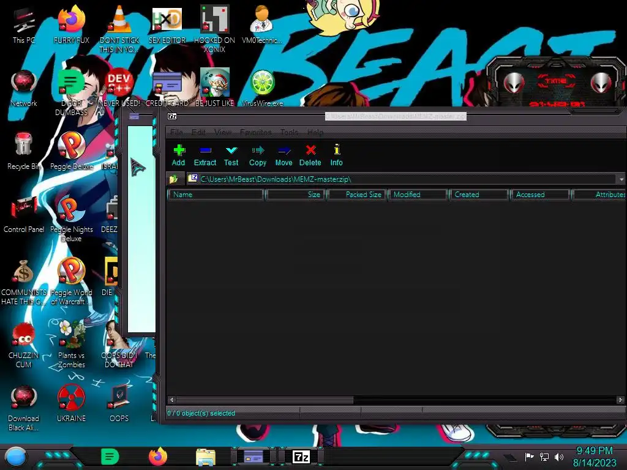Screen dimensions: 627x470
Task: Select the HxD SEX EDITOR desktop icon
Action: pyautogui.click(x=167, y=26)
